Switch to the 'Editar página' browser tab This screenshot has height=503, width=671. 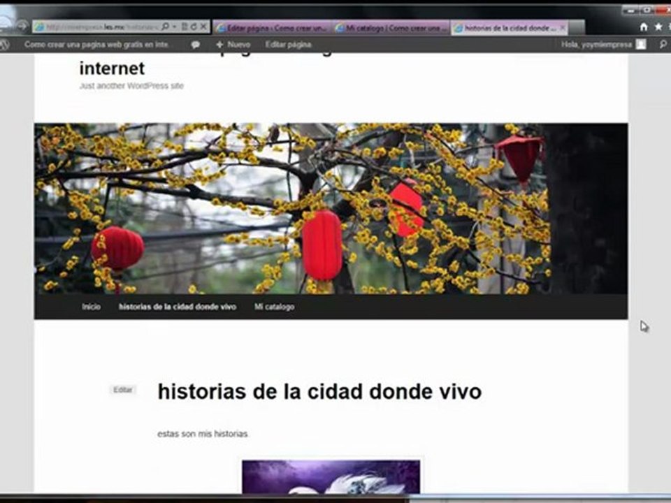[273, 28]
